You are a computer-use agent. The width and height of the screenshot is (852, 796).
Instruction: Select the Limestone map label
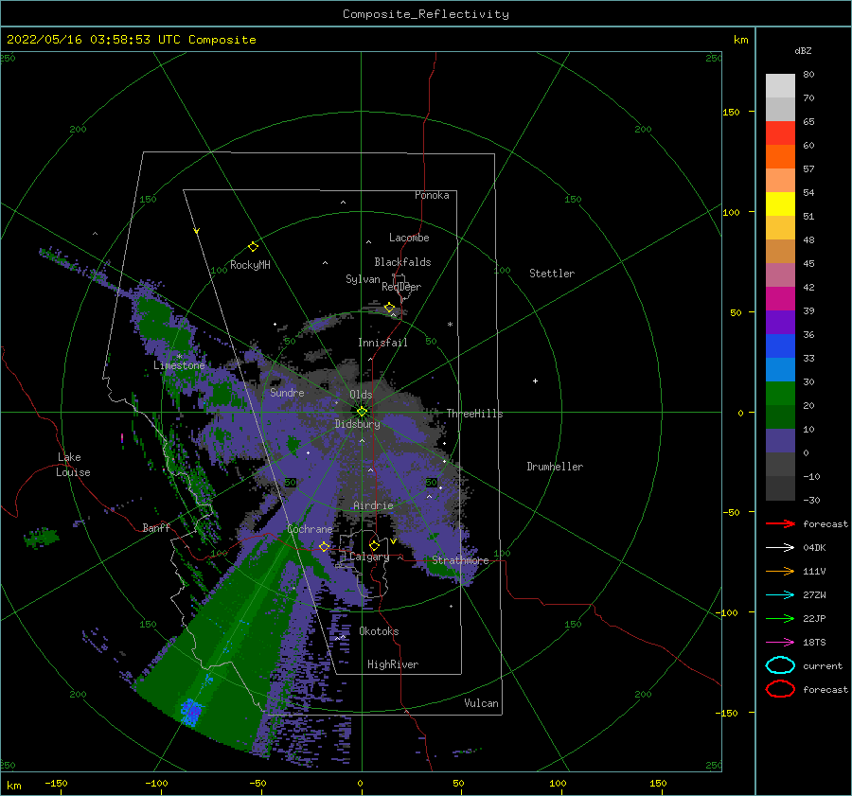pos(179,365)
